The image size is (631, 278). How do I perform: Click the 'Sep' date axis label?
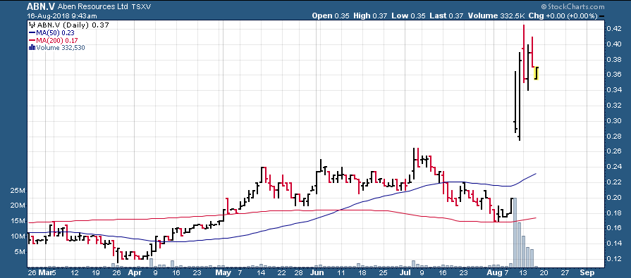click(587, 272)
